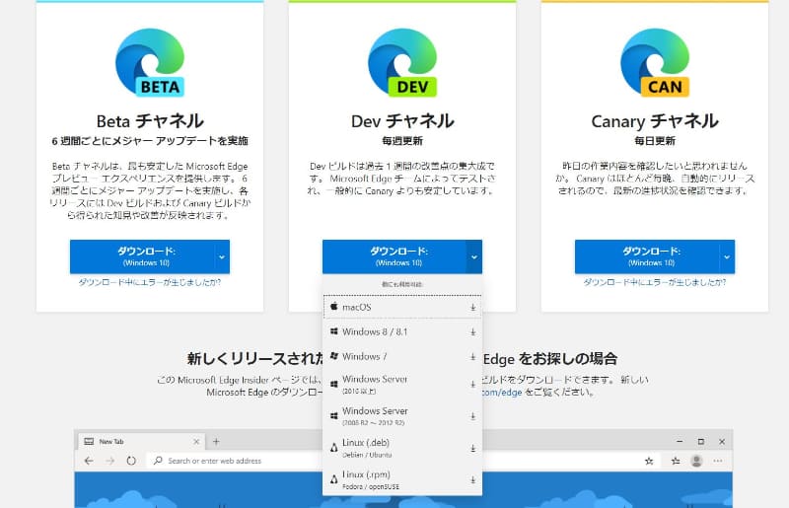Select Windows 7 entry in download menu
Screen dimensions: 789x508
(402, 356)
